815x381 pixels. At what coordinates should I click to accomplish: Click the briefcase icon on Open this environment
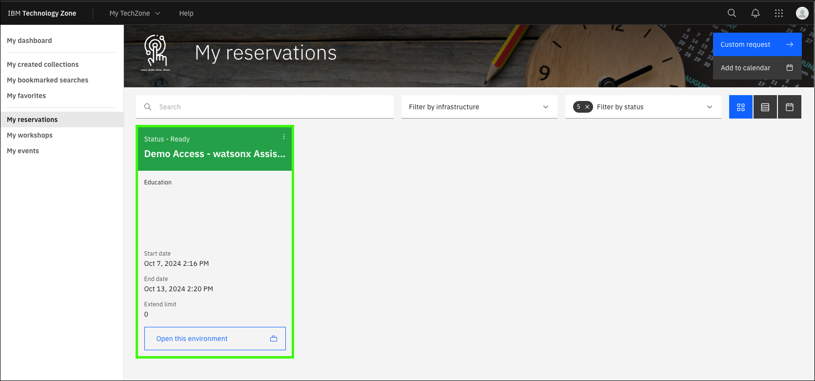274,339
